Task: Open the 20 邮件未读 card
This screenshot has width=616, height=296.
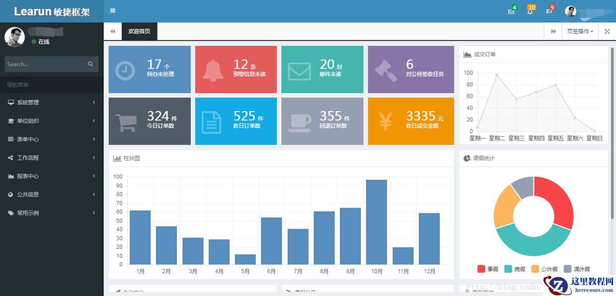Action: [322, 69]
